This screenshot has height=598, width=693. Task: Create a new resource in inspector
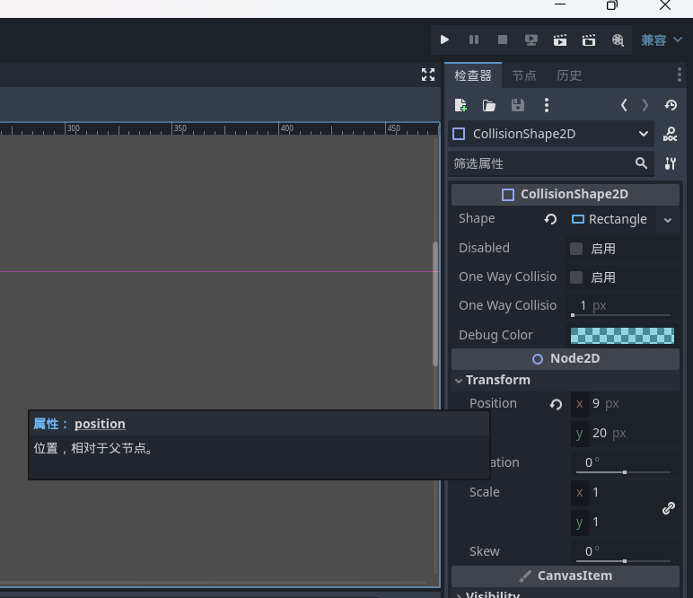pyautogui.click(x=461, y=105)
